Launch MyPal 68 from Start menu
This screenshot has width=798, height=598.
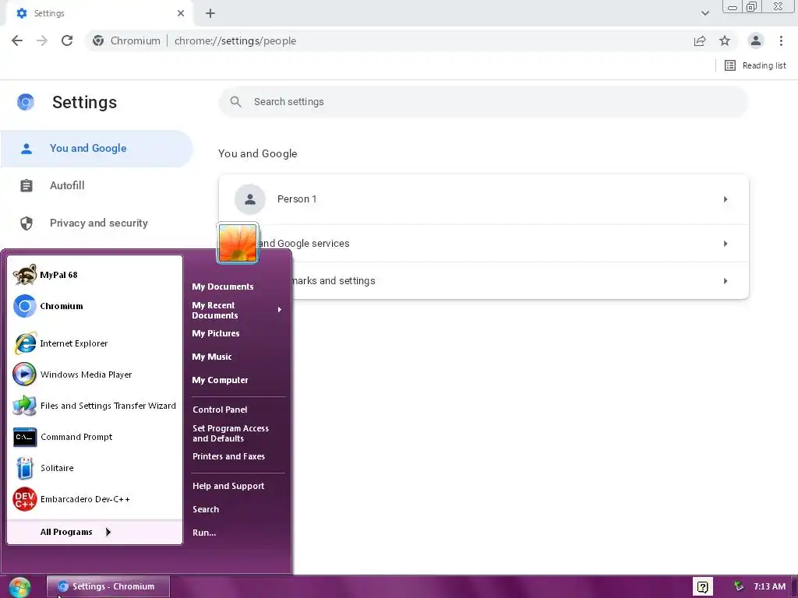coord(94,275)
